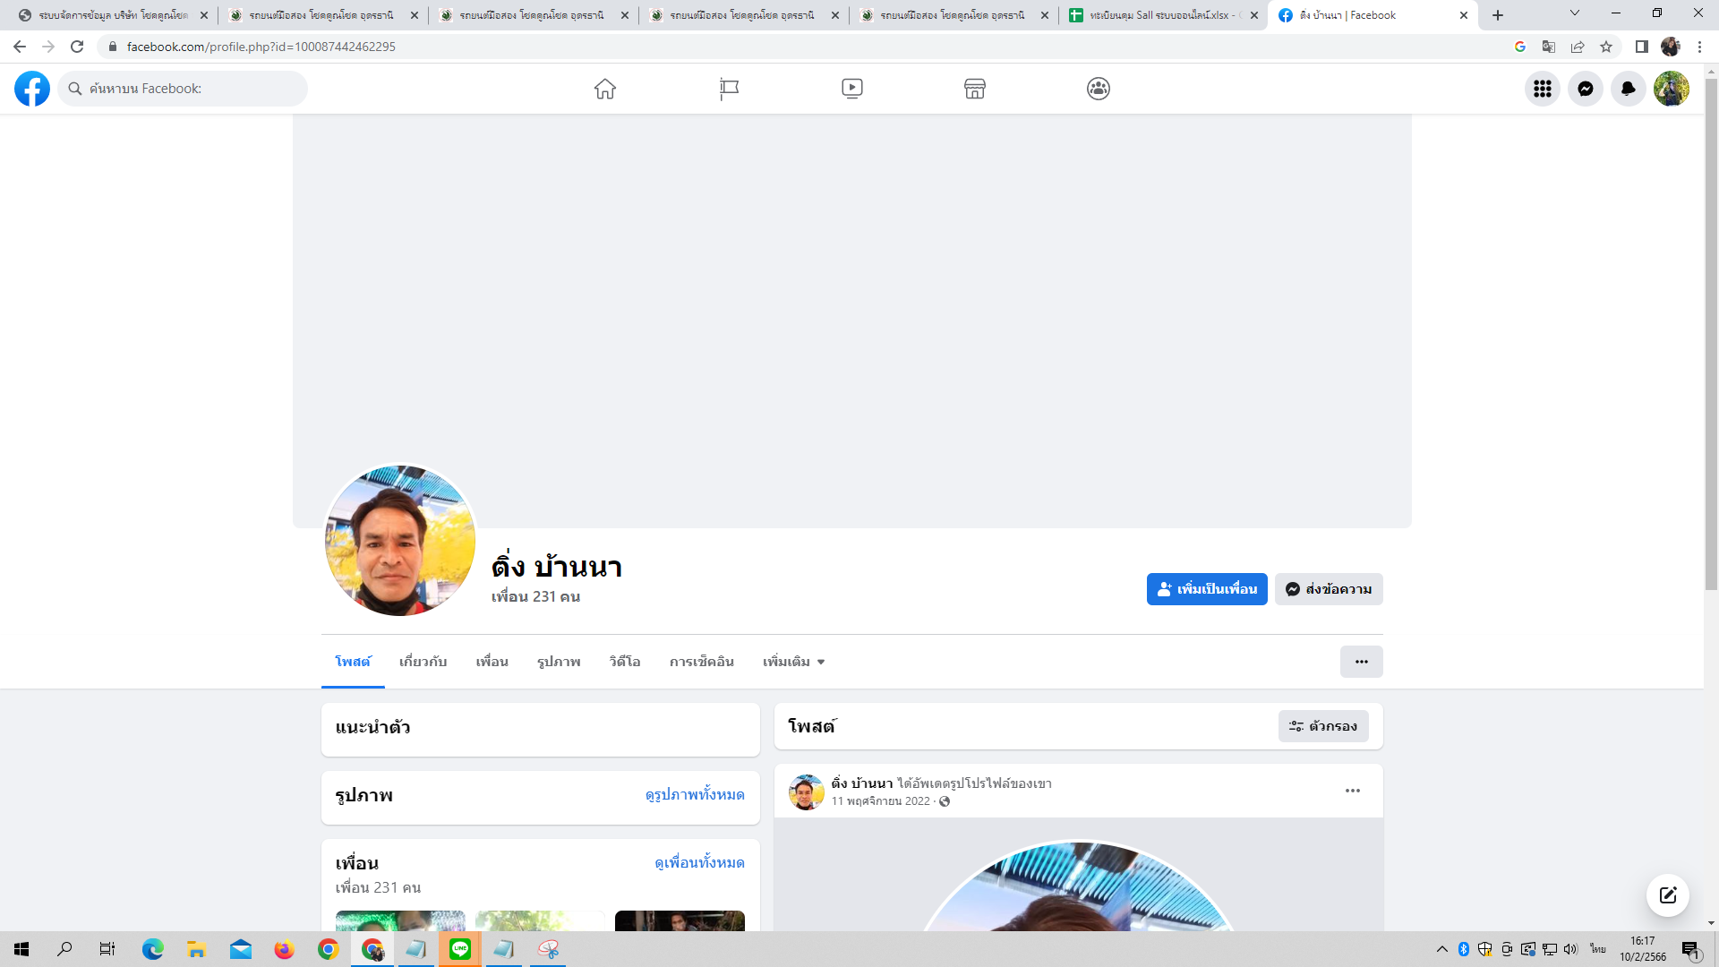Open the Groups icon in navigation
1719x967 pixels.
click(x=1099, y=89)
